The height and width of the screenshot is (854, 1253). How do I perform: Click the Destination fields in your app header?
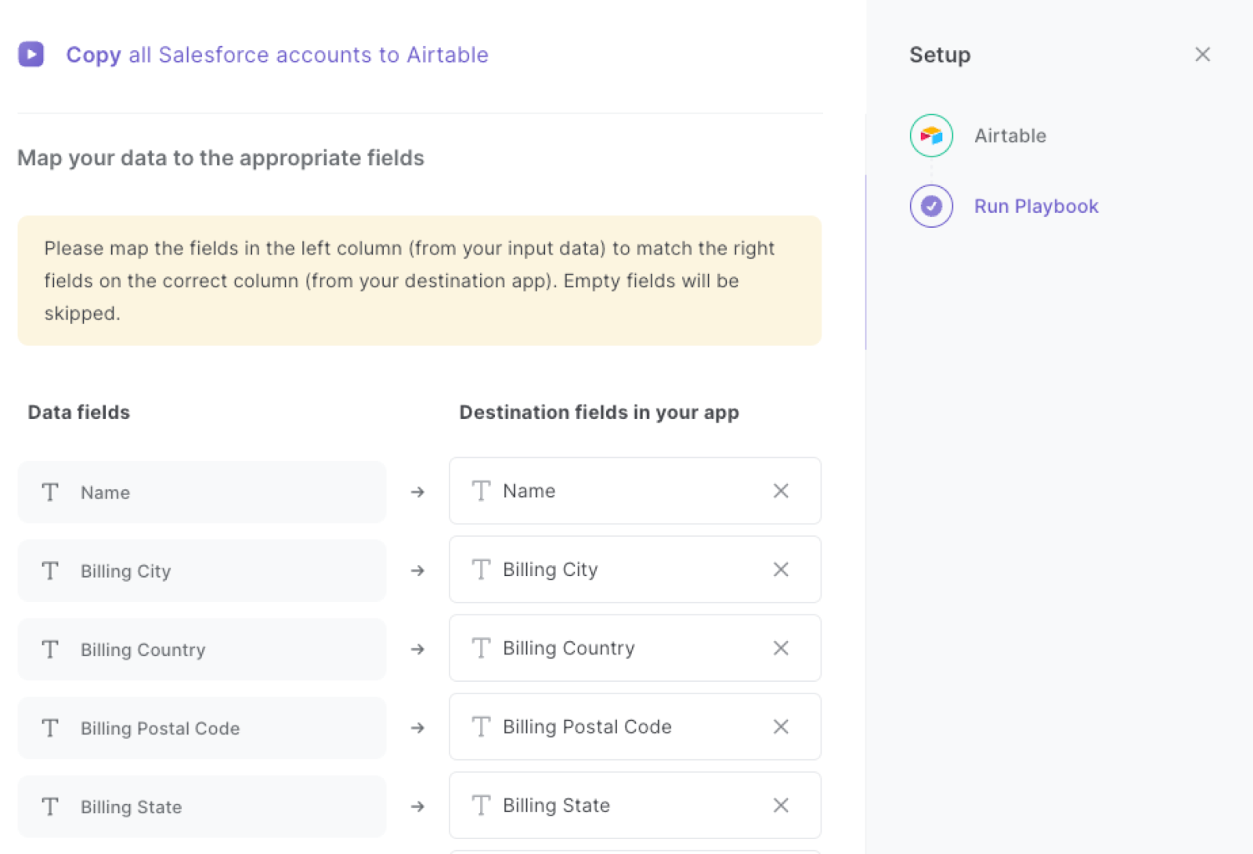click(599, 413)
